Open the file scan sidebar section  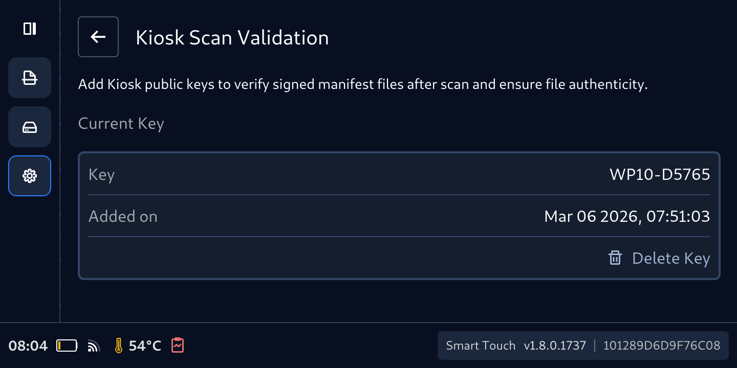(x=30, y=78)
